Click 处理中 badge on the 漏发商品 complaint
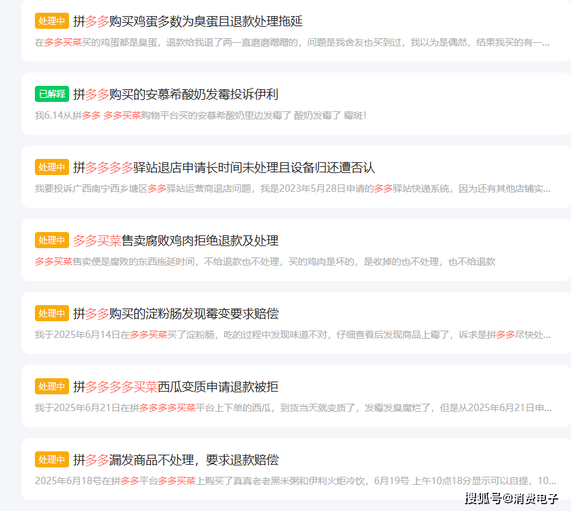Screen dimensions: 571x511 (x=52, y=459)
